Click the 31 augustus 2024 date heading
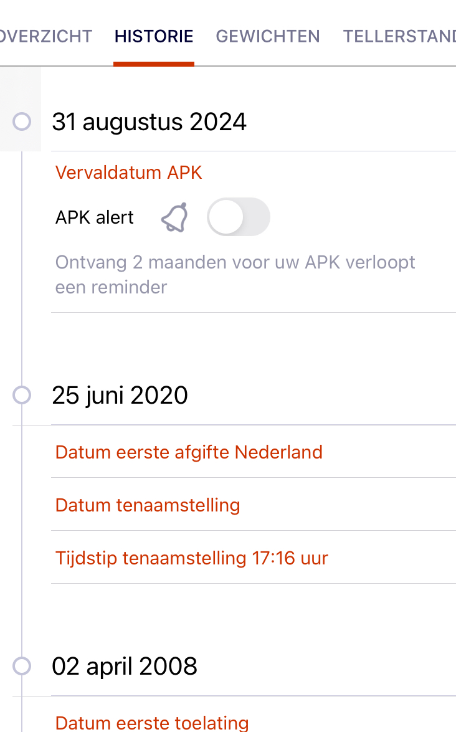456x732 pixels. 149,121
